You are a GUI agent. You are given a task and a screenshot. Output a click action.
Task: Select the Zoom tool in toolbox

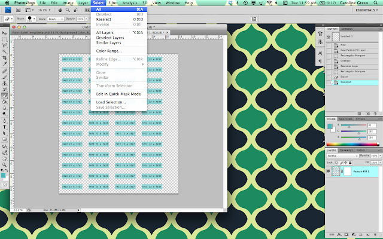tap(4, 165)
